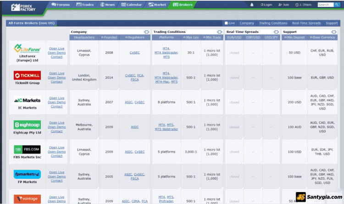Click FP Markets Contact link
This screenshot has width=344, height=204.
coord(56,181)
